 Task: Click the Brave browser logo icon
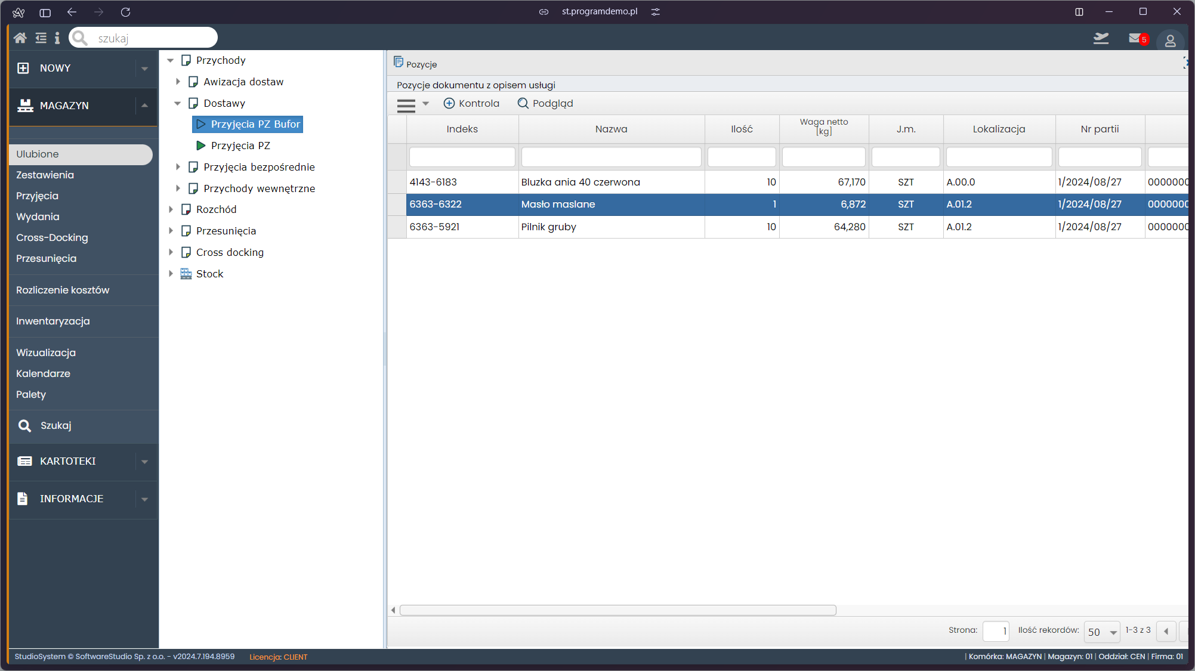tap(18, 12)
